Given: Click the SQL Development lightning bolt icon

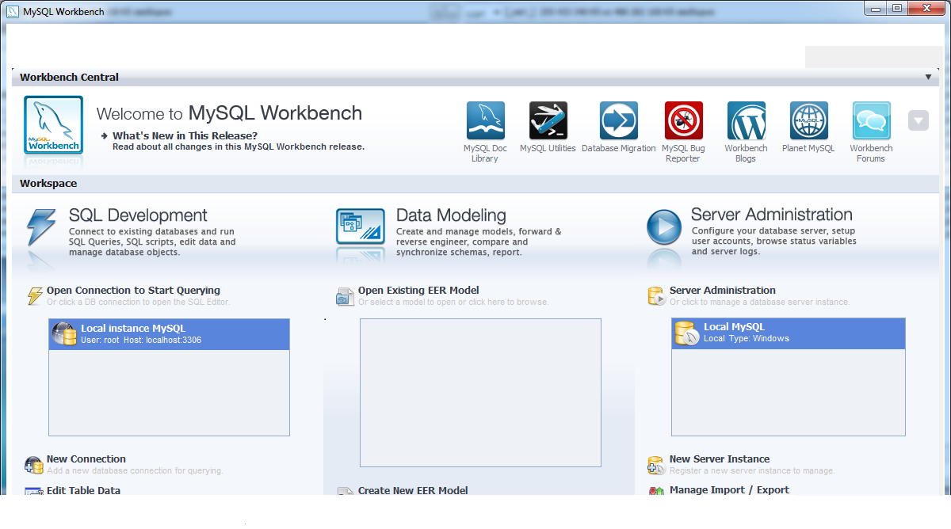Looking at the screenshot, I should pyautogui.click(x=41, y=228).
